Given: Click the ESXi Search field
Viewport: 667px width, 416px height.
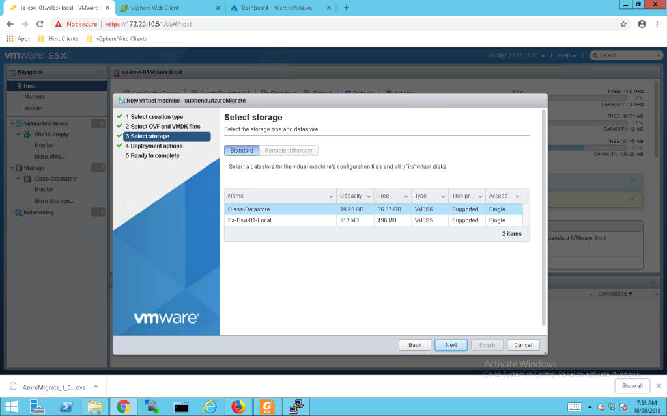Looking at the screenshot, I should coord(626,56).
